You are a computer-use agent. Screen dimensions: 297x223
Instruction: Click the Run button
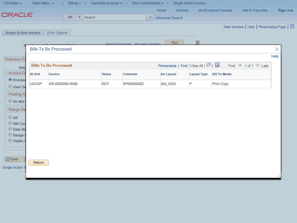click(174, 42)
